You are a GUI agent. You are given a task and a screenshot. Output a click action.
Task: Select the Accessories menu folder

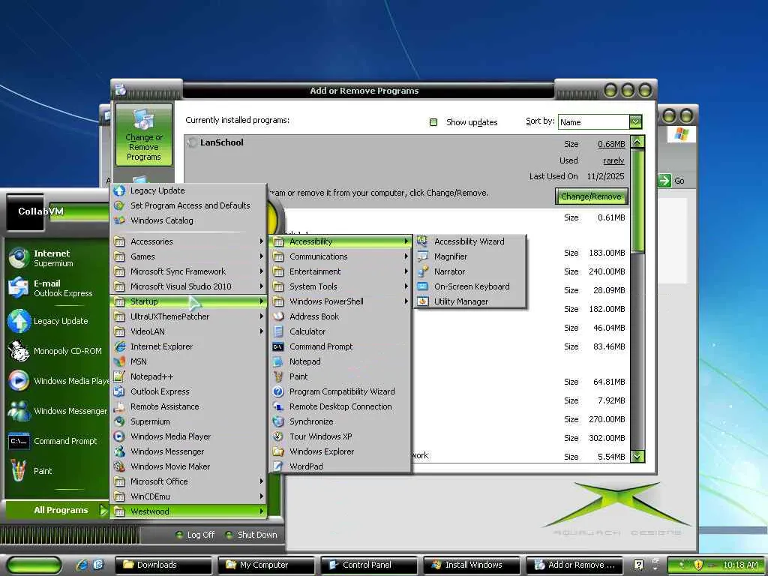tap(188, 241)
